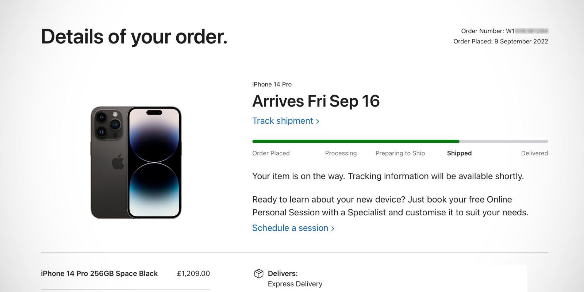Expand the Delivers section details
This screenshot has height=292, width=584.
click(x=283, y=273)
